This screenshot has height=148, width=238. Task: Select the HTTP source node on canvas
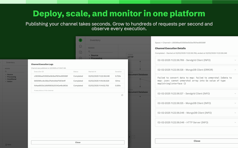click(138, 56)
